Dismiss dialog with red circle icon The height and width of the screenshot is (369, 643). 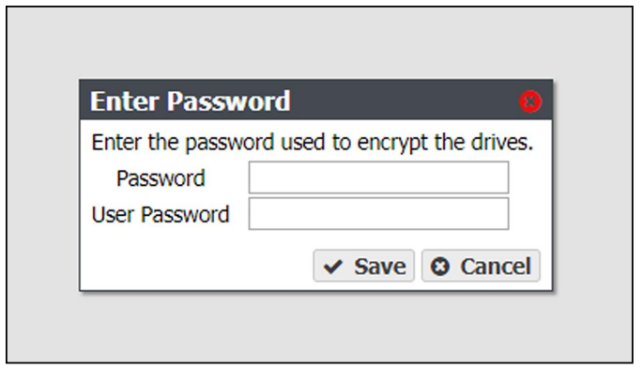coord(529,101)
